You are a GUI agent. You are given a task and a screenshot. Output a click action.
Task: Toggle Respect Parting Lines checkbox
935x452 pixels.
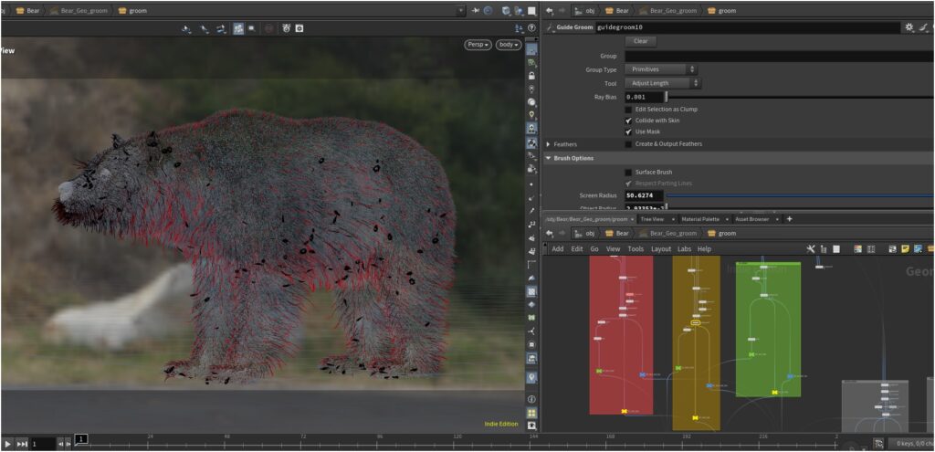pyautogui.click(x=628, y=184)
